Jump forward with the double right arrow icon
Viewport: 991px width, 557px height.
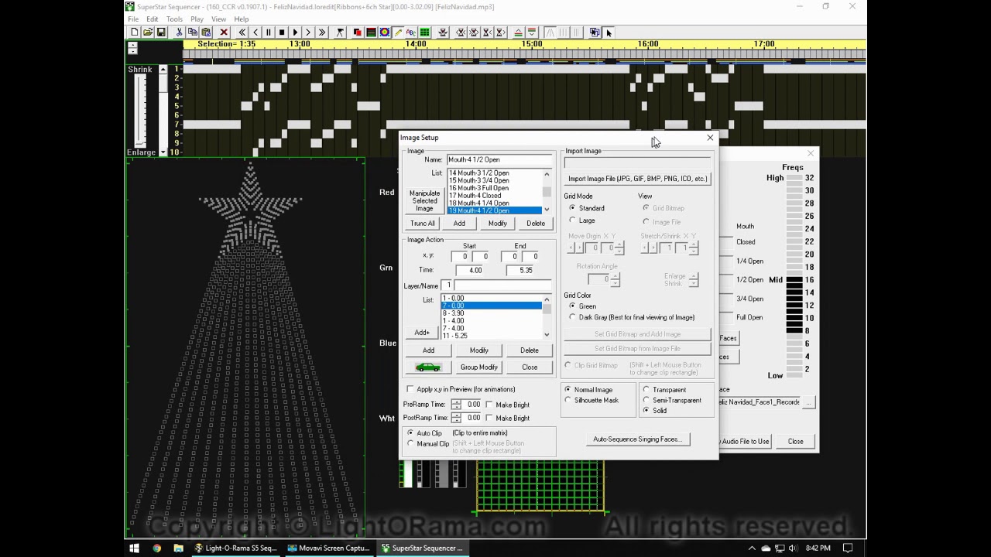[x=321, y=32]
